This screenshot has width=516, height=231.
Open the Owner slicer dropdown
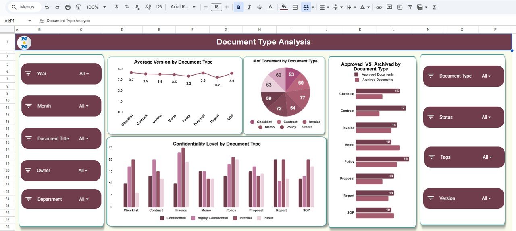pos(83,171)
